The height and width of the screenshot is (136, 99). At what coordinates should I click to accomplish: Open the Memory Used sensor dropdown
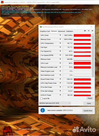60,59
